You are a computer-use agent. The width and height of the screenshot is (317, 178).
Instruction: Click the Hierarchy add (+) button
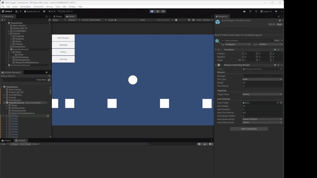click(x=3, y=20)
